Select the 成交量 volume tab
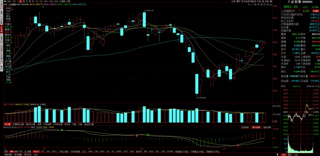This screenshot has width=320, height=156. tap(7, 124)
